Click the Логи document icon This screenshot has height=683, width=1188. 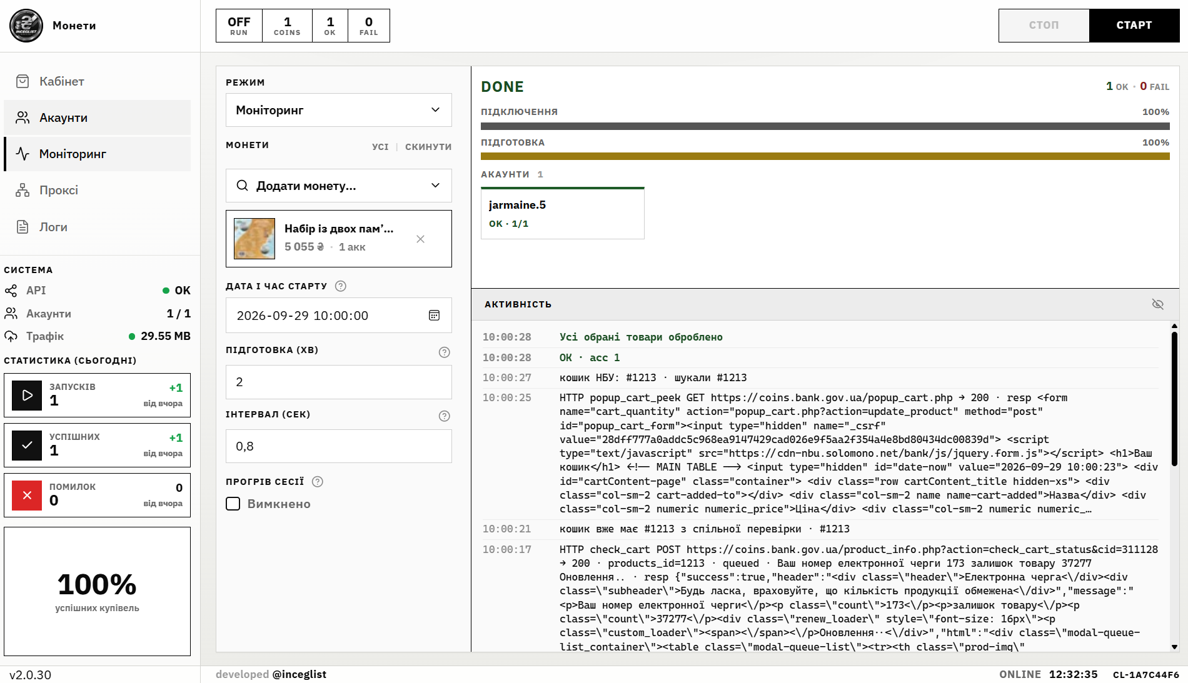point(23,227)
